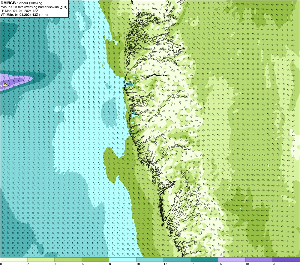Click the legend scale value '12'
This screenshot has height=266, width=300.
tap(165, 264)
